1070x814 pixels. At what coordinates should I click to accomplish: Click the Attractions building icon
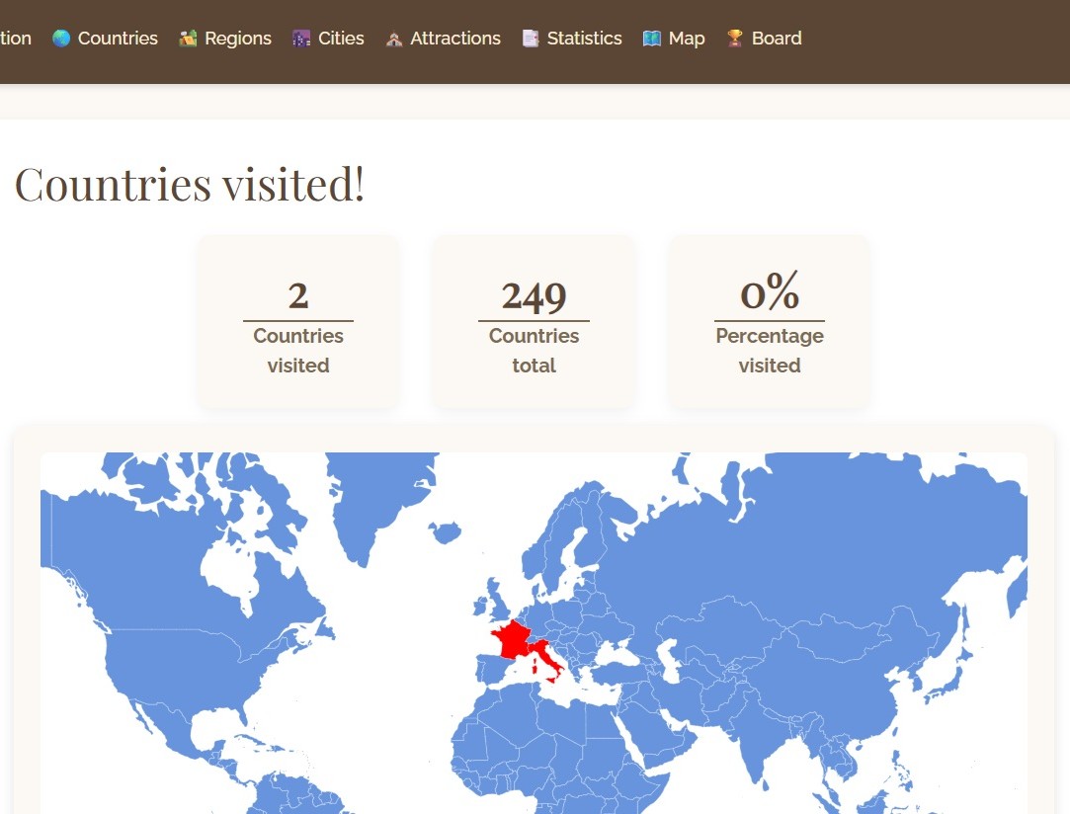(x=393, y=39)
